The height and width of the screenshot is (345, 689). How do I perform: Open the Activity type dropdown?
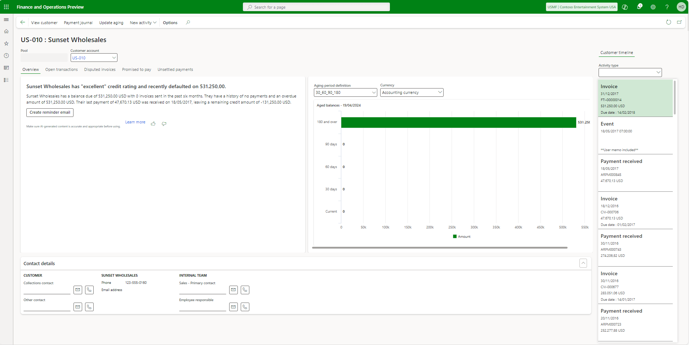(x=658, y=72)
